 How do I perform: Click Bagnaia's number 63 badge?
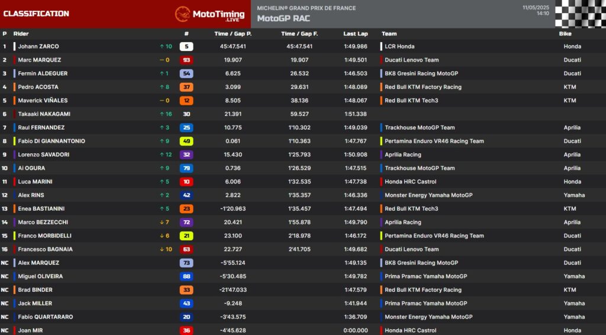click(x=186, y=249)
